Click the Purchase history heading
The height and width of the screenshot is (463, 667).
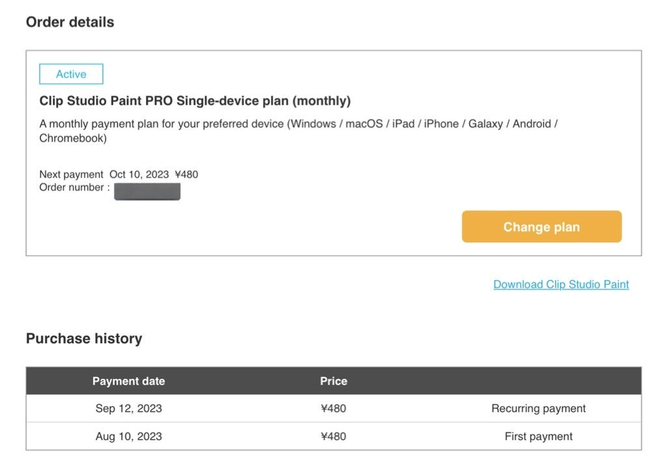83,339
